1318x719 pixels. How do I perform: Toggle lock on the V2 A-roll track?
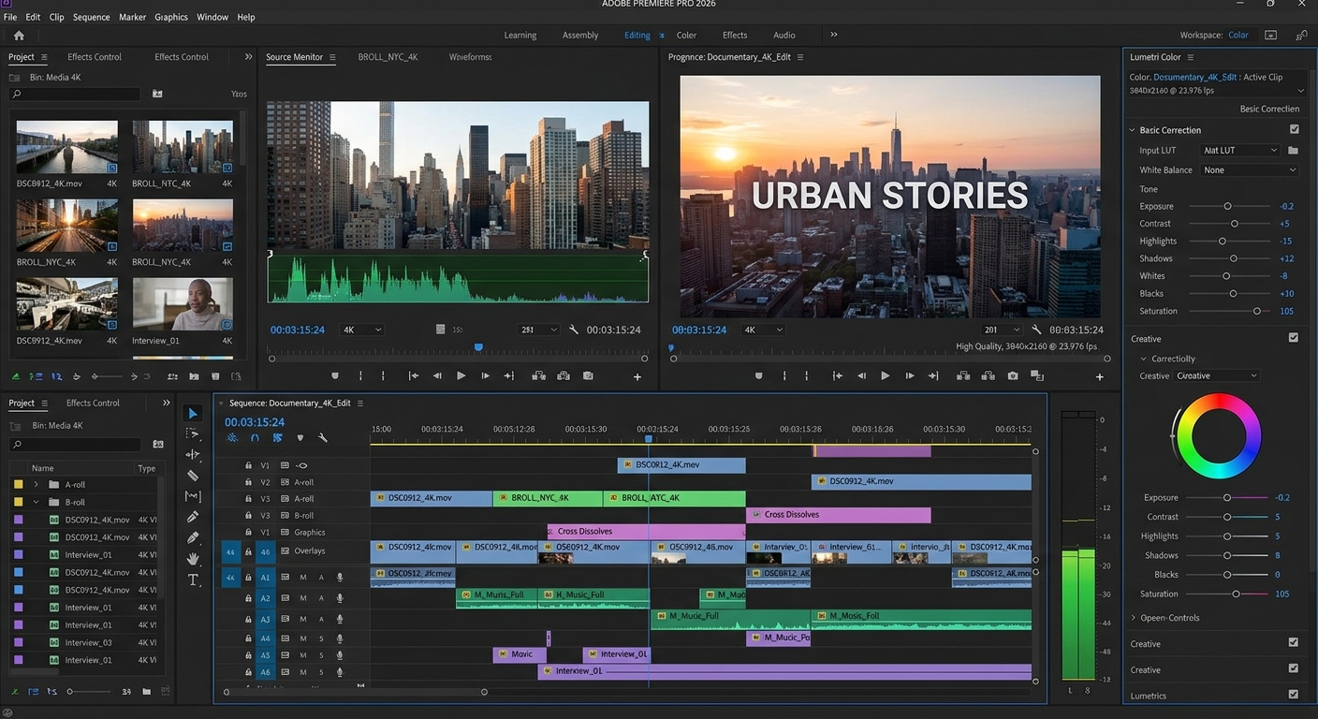click(248, 482)
